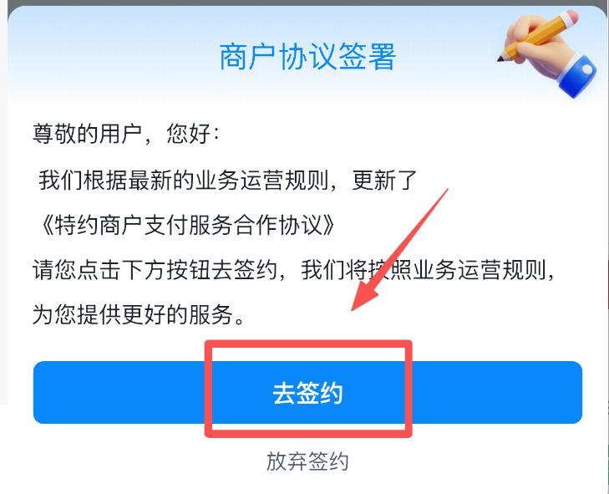The width and height of the screenshot is (609, 494).
Task: Click the pencil's pink eraser tip
Action: (x=571, y=18)
